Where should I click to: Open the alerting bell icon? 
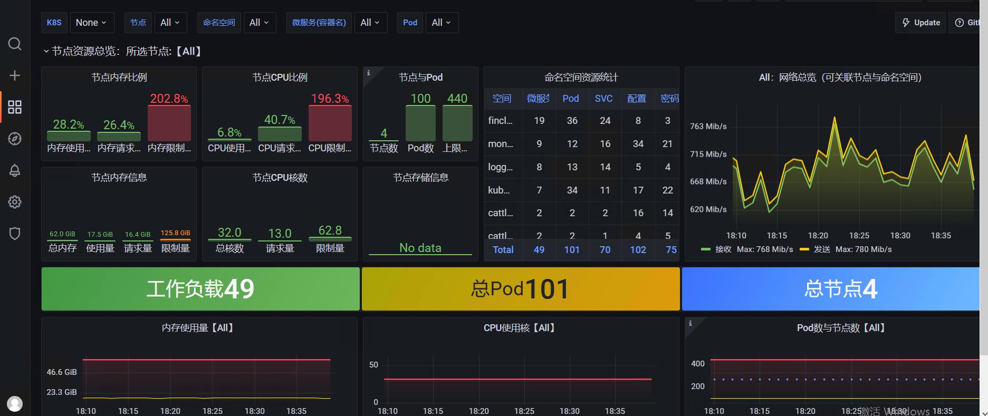click(x=15, y=170)
